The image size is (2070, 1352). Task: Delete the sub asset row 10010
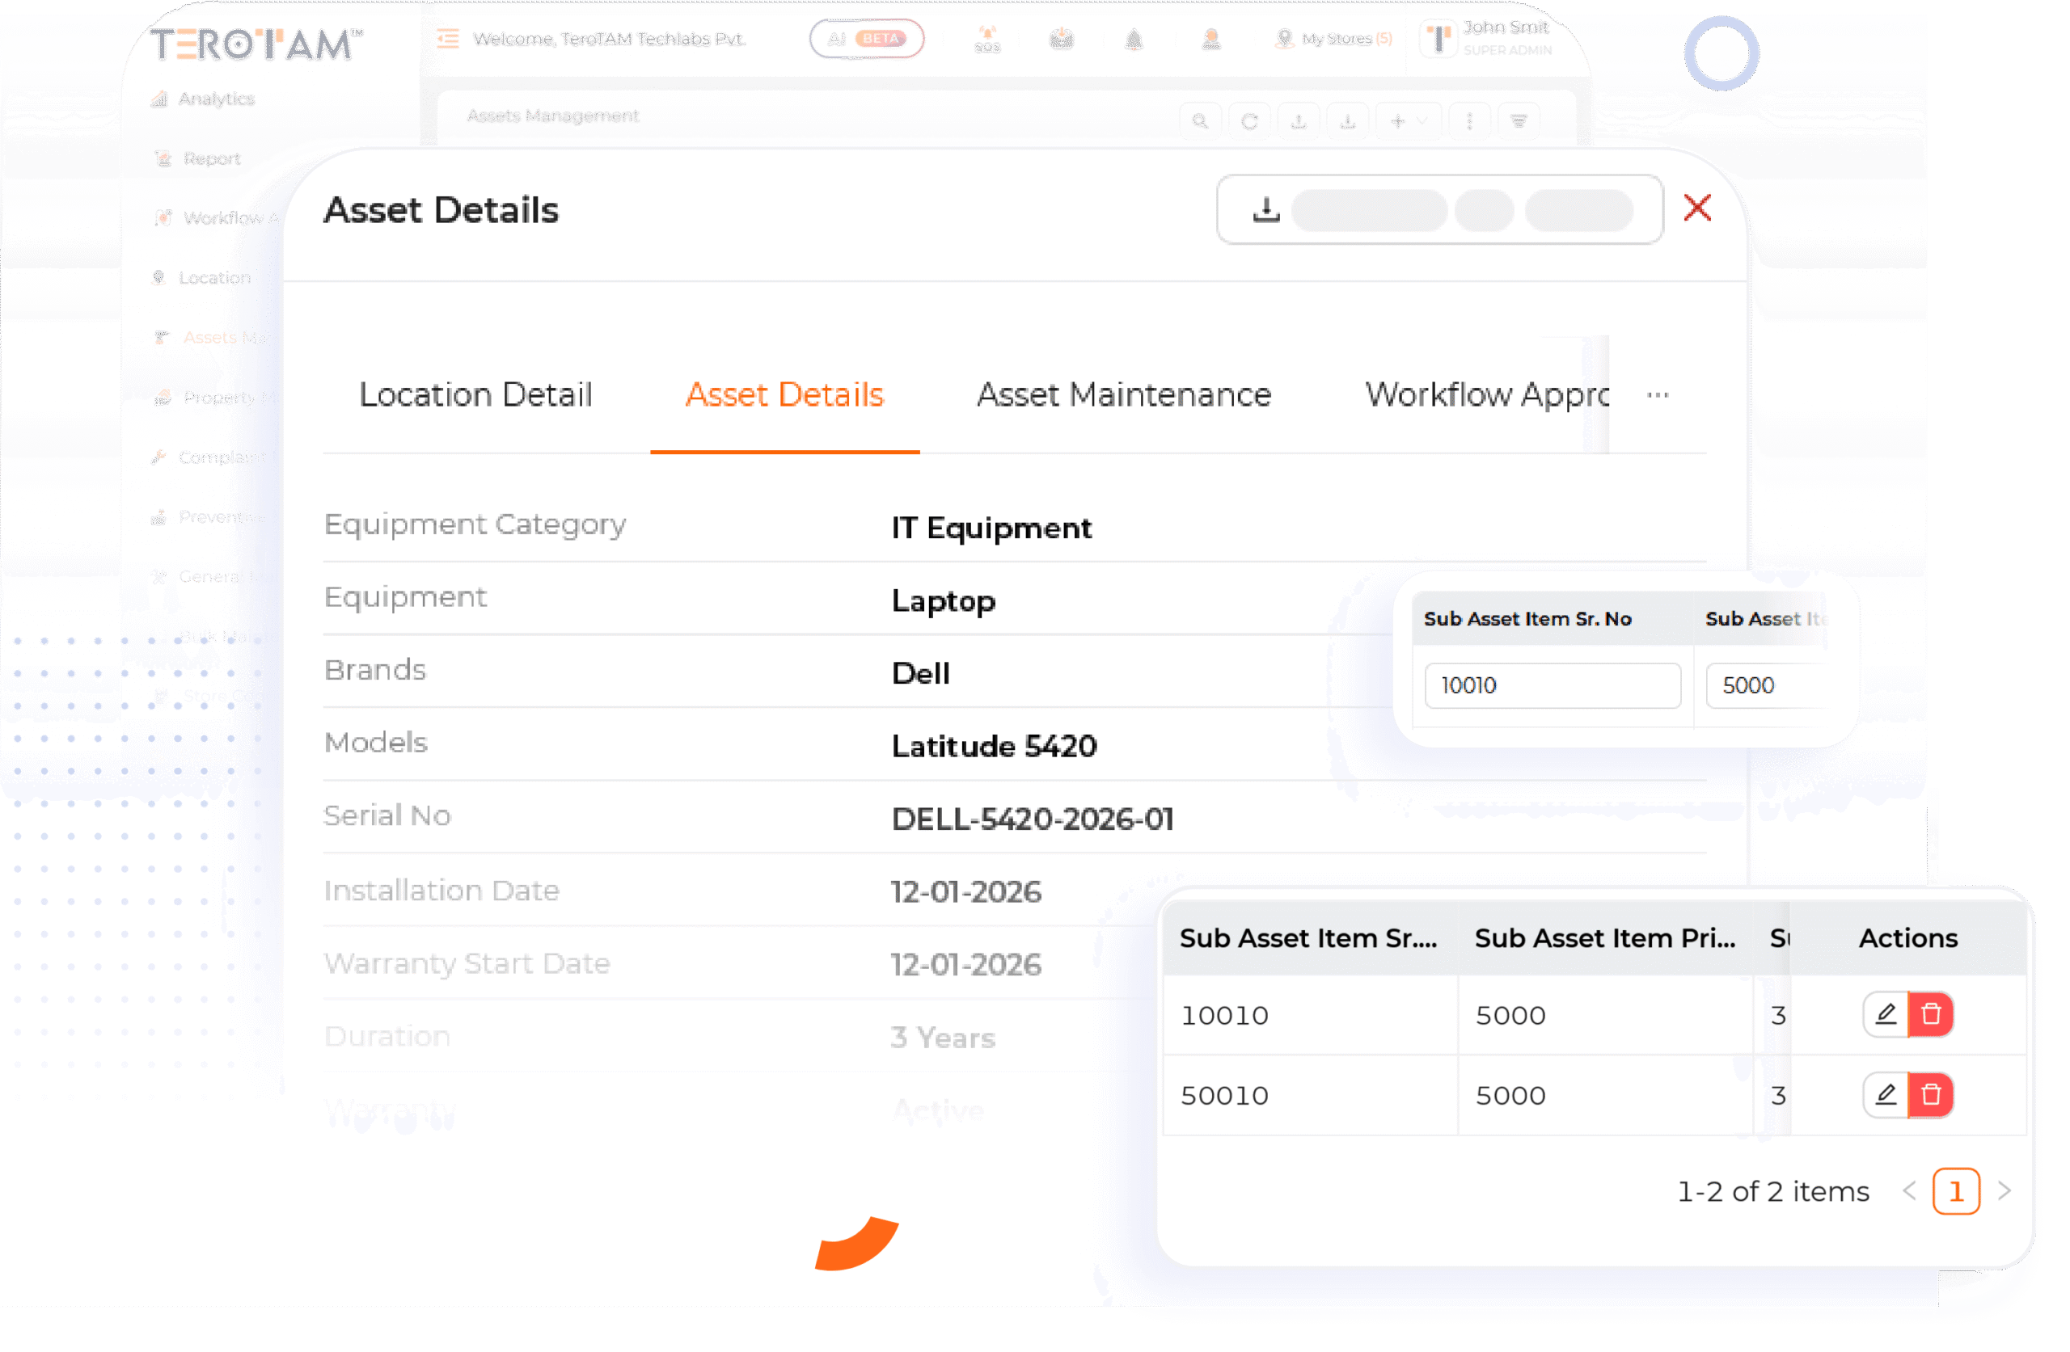tap(1931, 1013)
